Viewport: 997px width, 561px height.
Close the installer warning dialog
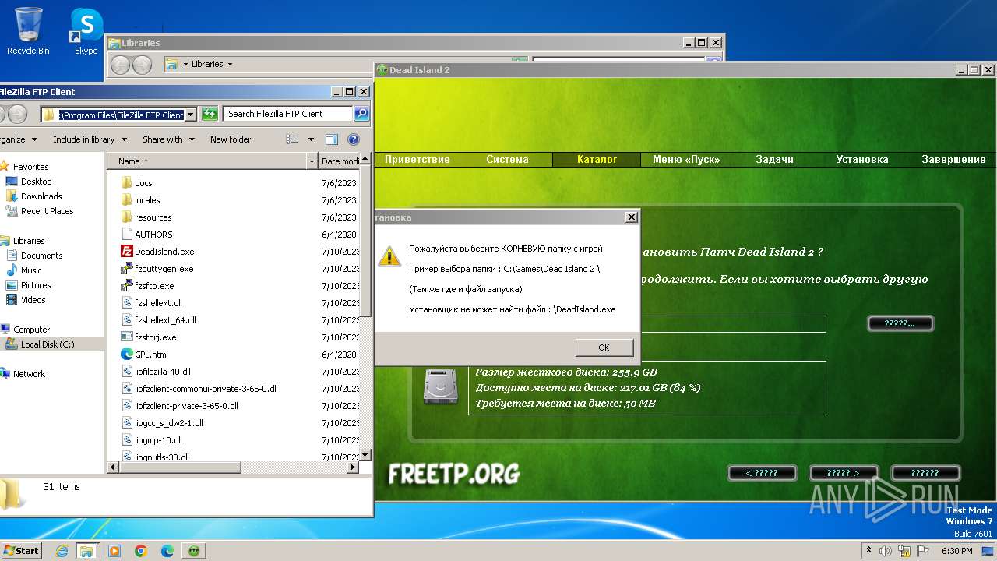pos(632,217)
